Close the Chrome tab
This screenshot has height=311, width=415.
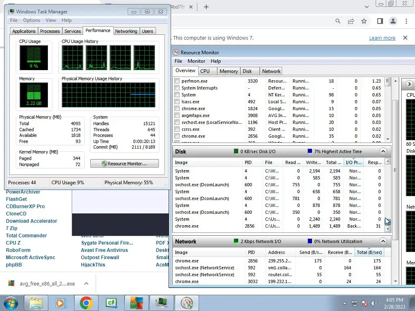pos(191,7)
